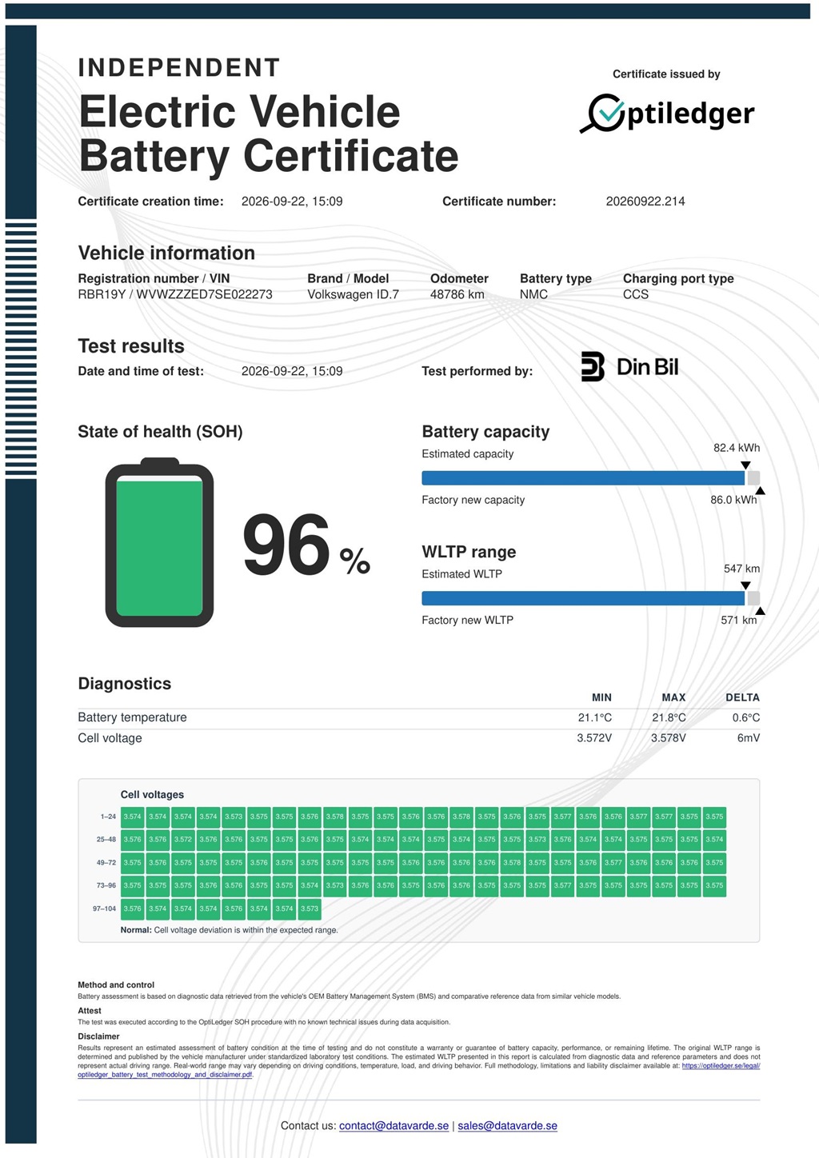Select the 96 % state of health value
The height and width of the screenshot is (1158, 819).
[306, 545]
